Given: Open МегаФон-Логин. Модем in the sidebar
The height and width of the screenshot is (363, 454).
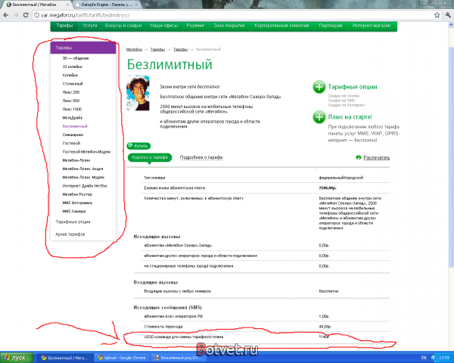Looking at the screenshot, I should point(83,178).
